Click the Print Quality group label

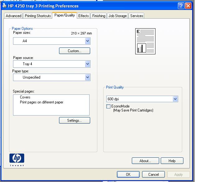click(x=115, y=87)
